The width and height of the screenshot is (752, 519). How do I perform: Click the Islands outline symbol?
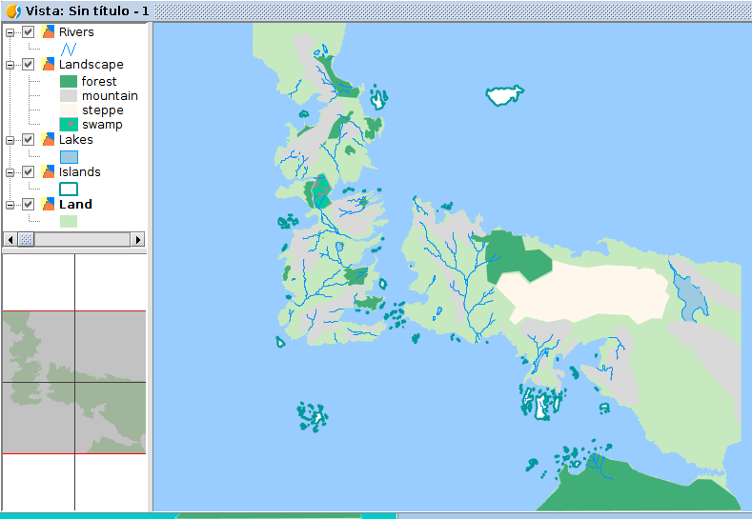pyautogui.click(x=69, y=189)
